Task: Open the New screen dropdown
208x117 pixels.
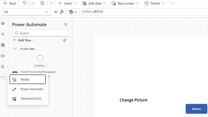Action: (125, 3)
